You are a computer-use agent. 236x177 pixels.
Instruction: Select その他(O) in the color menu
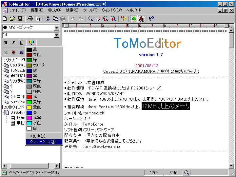(x=44, y=136)
